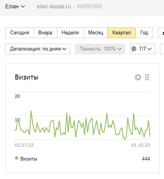Click the total visits value 444

pos(146,159)
